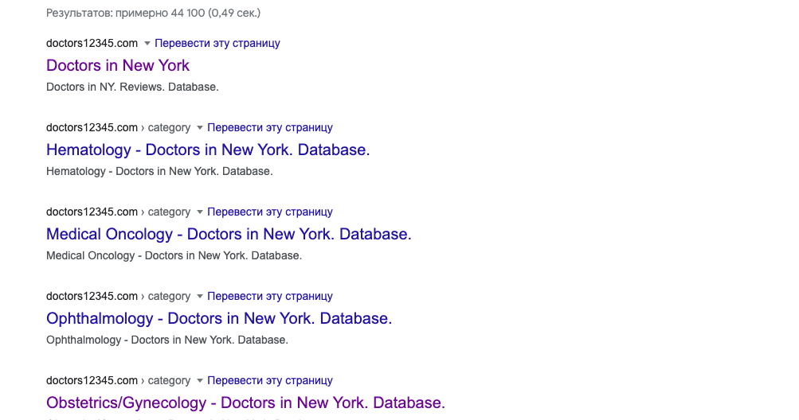Click 'Перевести эту страницу' for Ophthalmology result

[270, 296]
